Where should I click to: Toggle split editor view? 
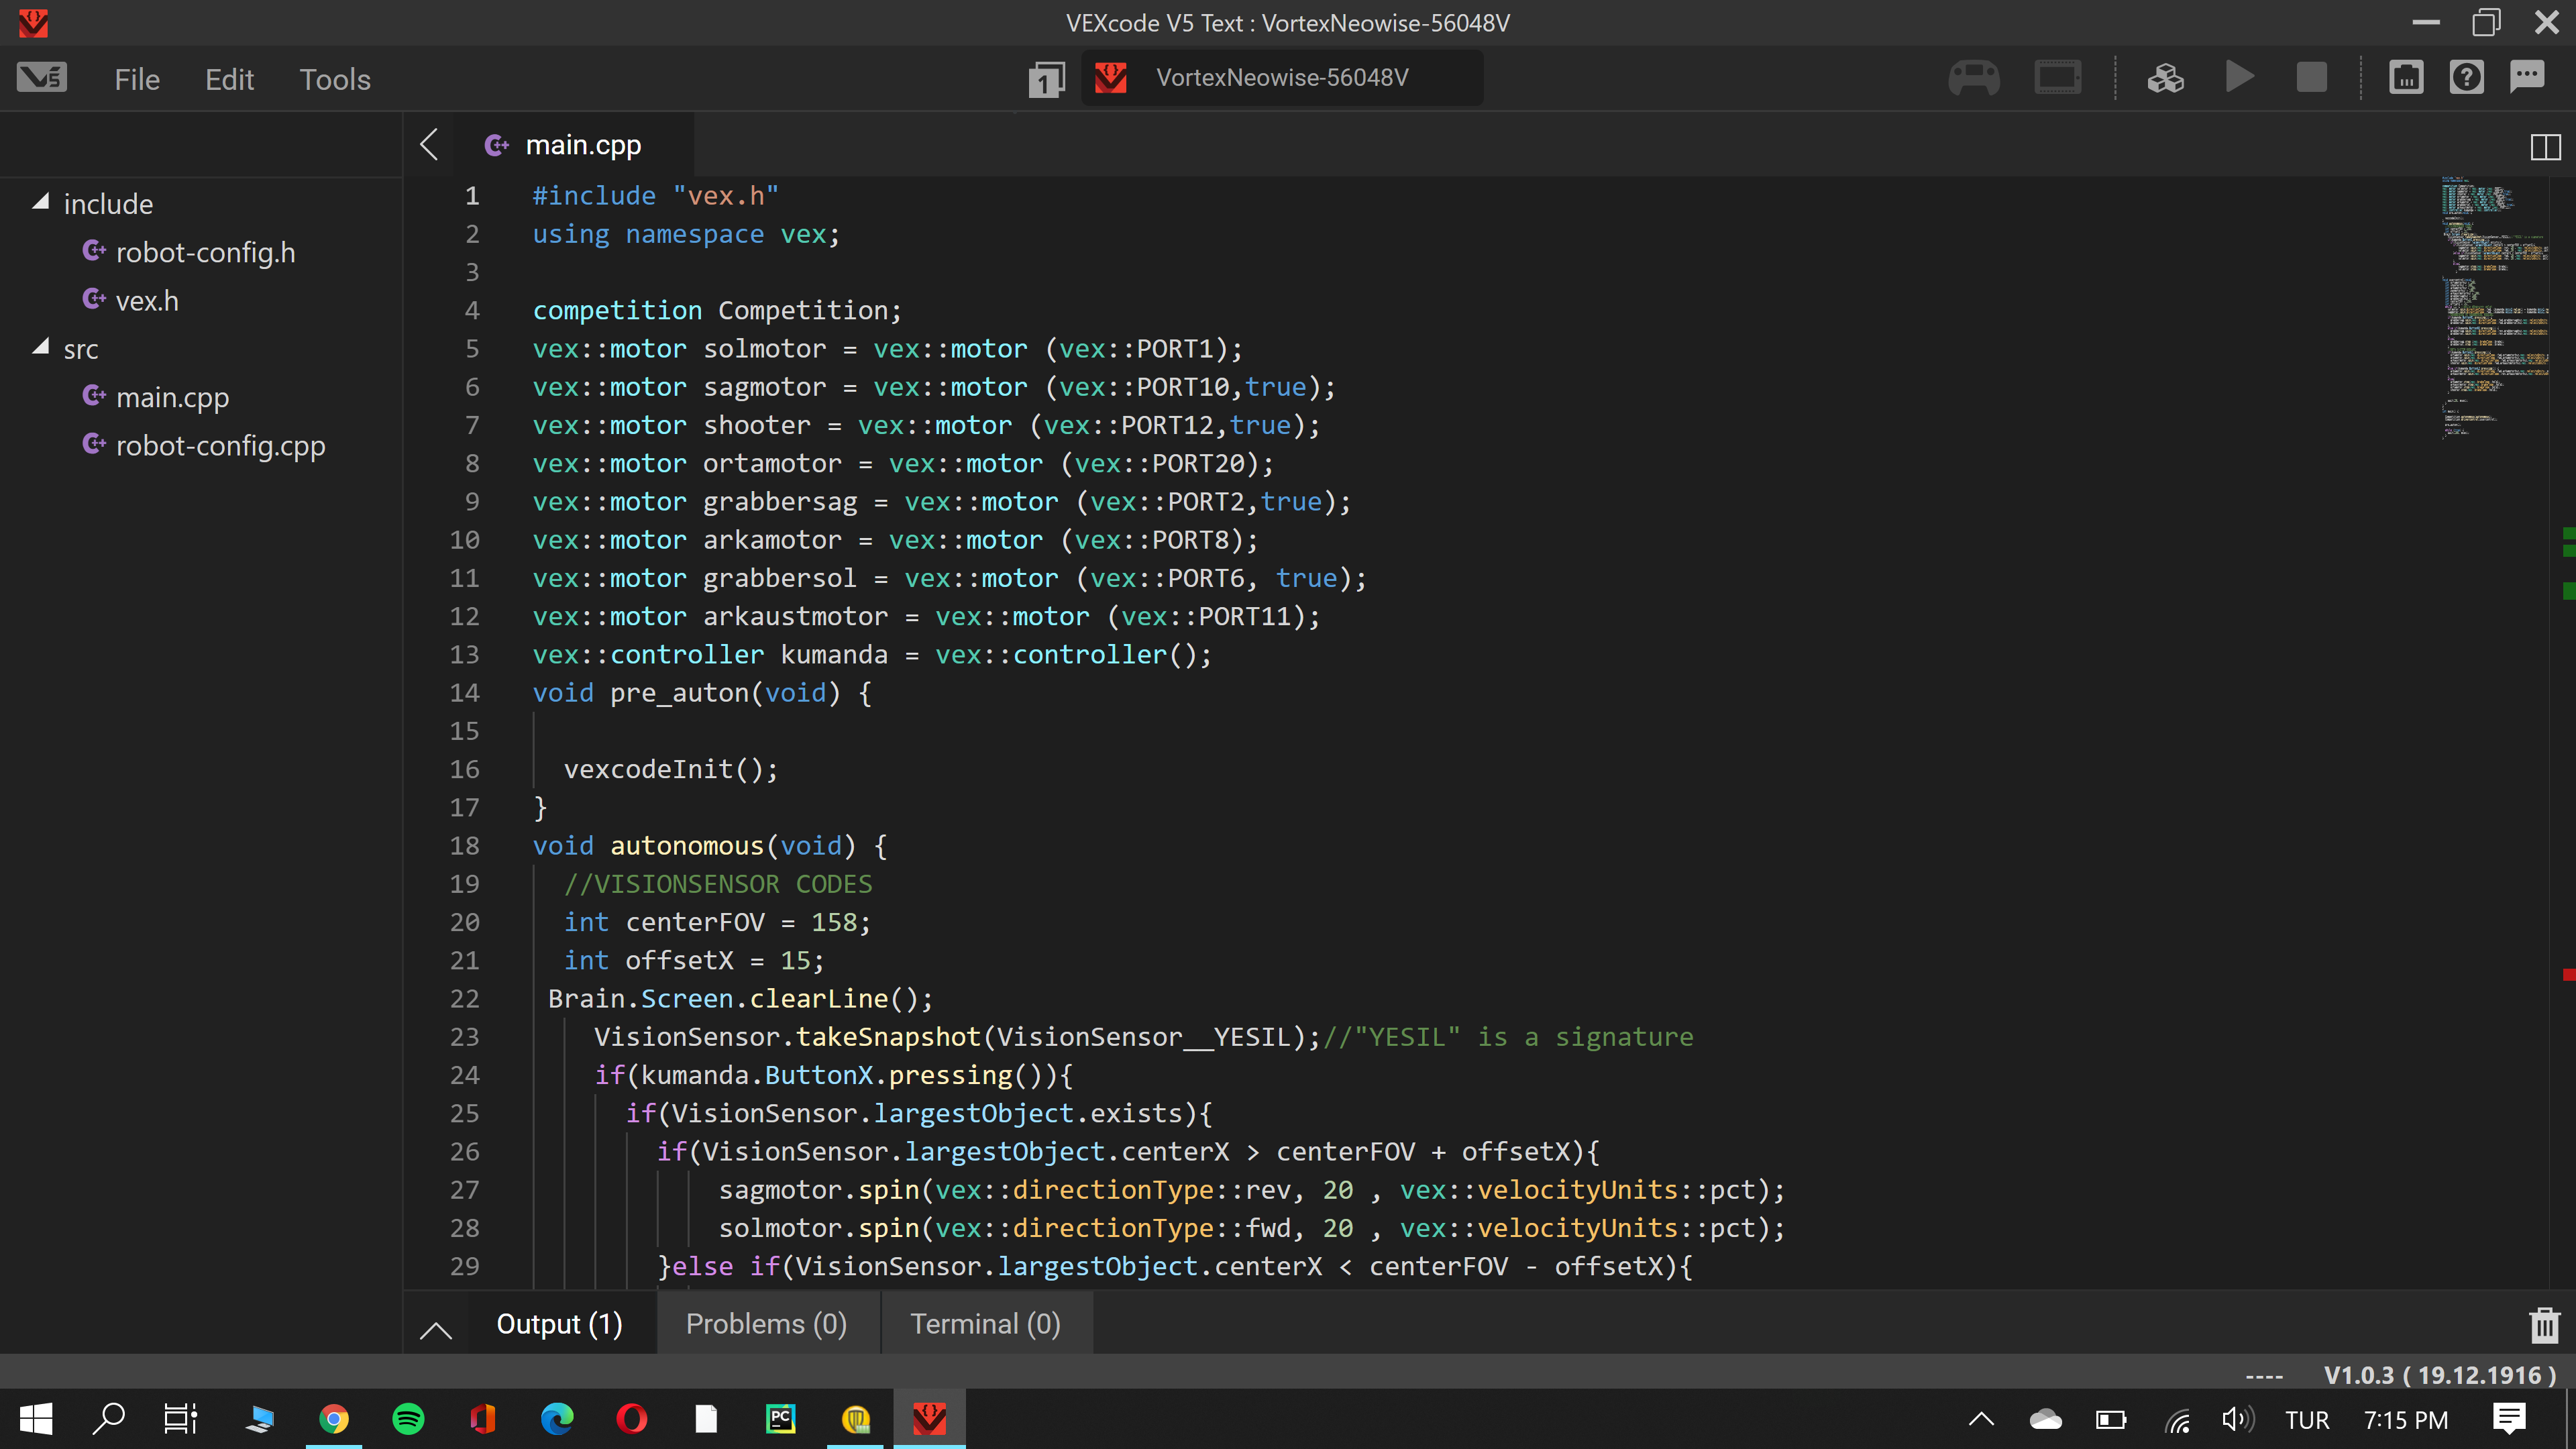[2545, 147]
